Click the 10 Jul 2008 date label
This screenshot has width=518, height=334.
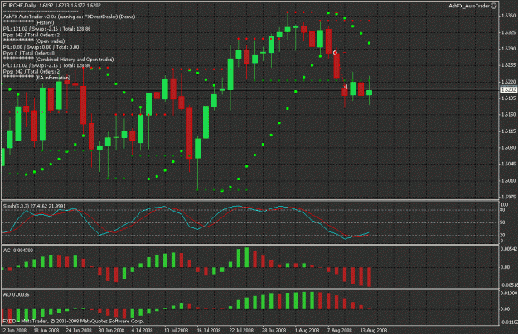(176, 330)
